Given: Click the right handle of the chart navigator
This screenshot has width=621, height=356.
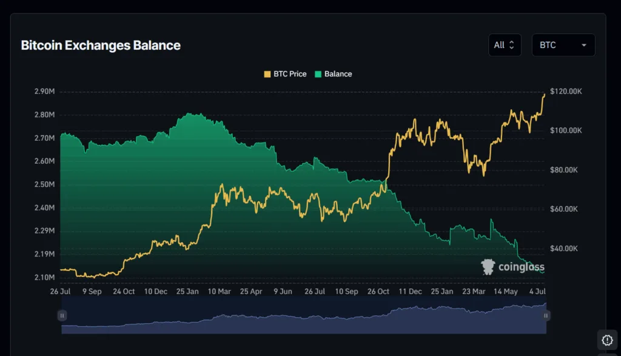Looking at the screenshot, I should point(545,315).
